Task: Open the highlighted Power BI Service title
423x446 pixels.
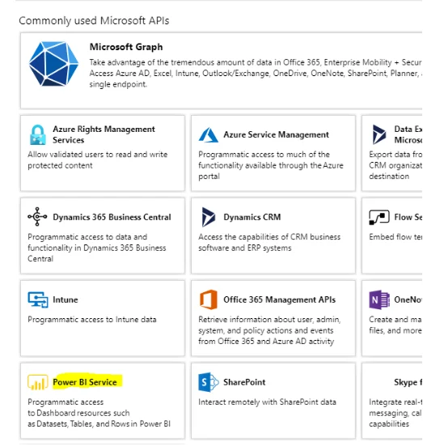Action: [85, 382]
